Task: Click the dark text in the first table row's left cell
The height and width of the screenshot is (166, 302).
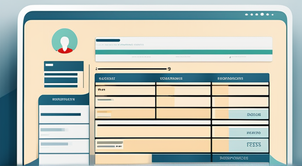Action: (x=101, y=90)
